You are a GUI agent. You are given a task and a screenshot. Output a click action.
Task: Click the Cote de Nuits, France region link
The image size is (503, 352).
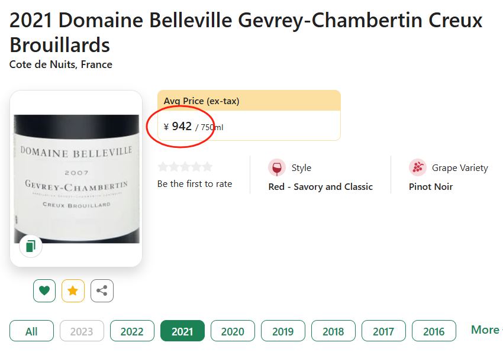point(61,64)
